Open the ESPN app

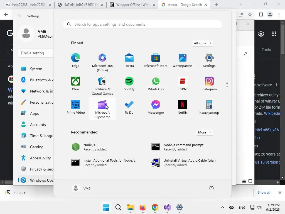[x=183, y=84]
